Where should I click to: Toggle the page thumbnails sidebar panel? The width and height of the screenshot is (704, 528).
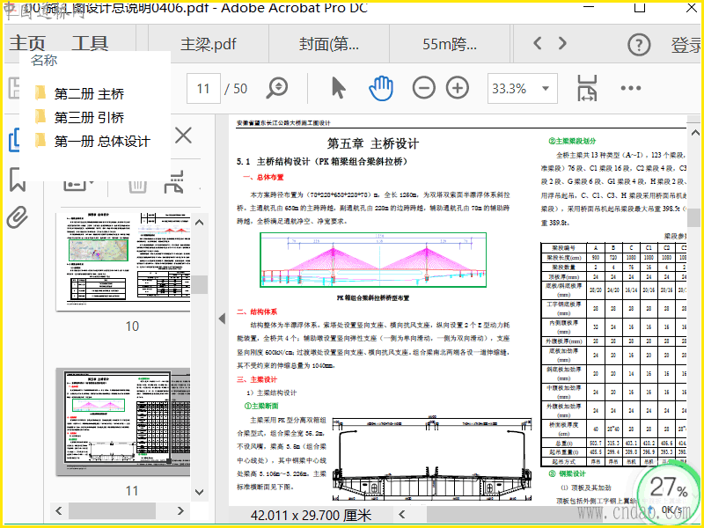14,141
